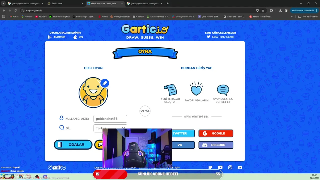
Task: Open the Android app download link
Action: [56, 37]
